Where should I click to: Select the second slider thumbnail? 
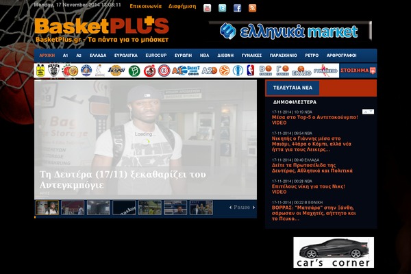[73, 208]
